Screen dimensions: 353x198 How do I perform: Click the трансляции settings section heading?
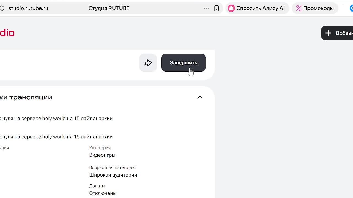26,97
